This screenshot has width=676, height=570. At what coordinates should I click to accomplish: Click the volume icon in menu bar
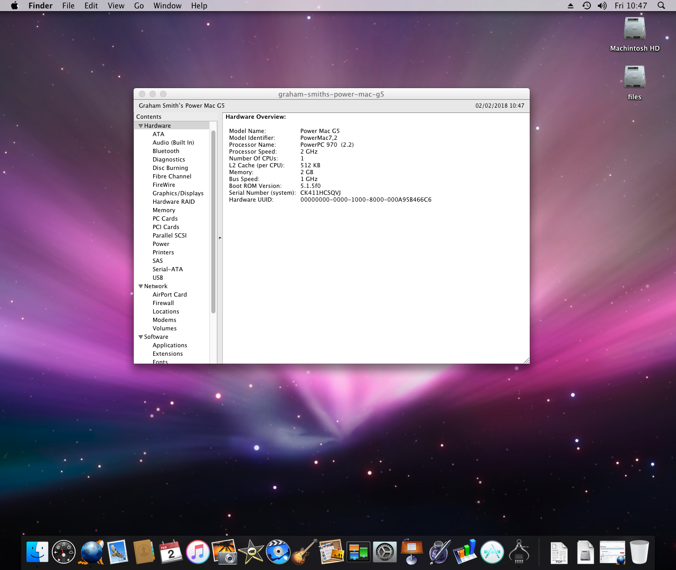point(602,6)
